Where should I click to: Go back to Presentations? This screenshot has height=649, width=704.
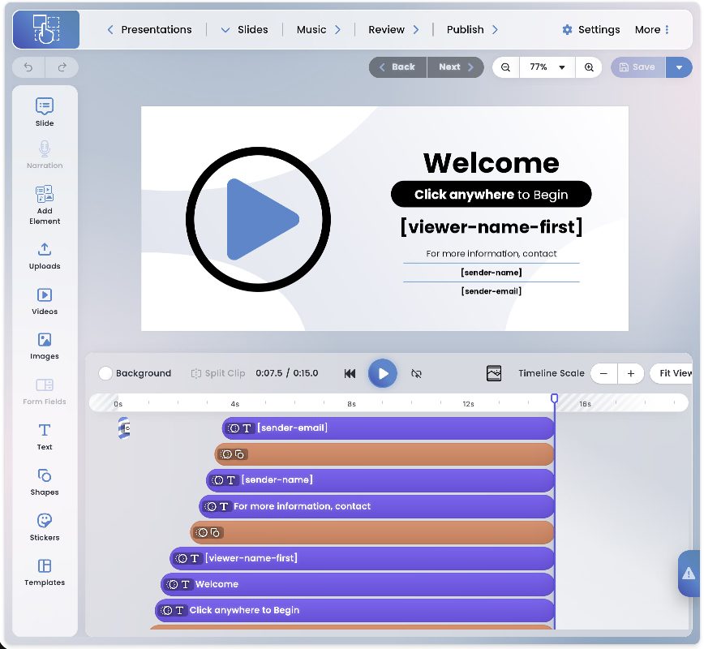click(149, 30)
